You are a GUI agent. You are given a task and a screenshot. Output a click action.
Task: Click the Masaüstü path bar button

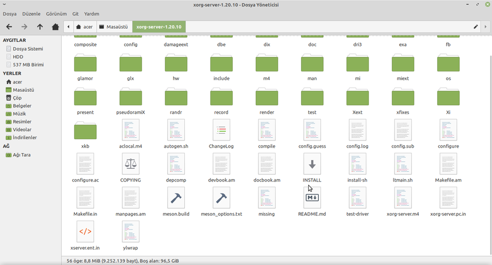tap(114, 27)
